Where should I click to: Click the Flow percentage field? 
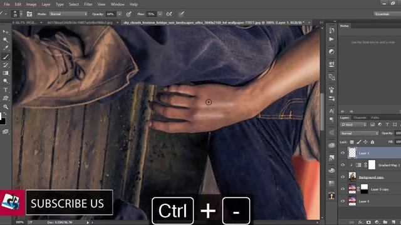tap(151, 14)
